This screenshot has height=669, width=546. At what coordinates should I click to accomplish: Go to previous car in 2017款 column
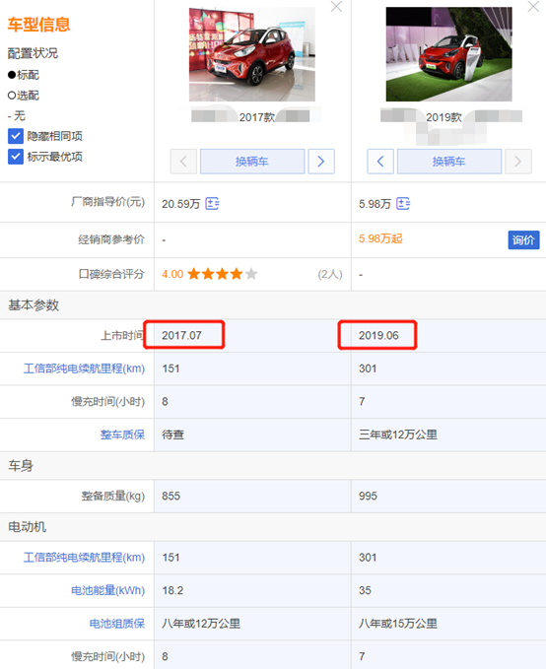pos(183,162)
